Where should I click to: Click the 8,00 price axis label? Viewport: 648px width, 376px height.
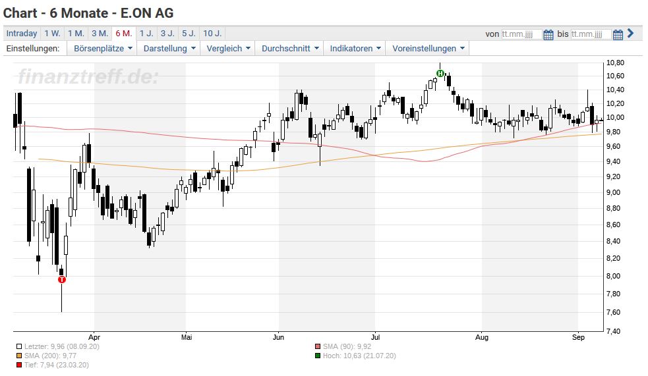[613, 276]
